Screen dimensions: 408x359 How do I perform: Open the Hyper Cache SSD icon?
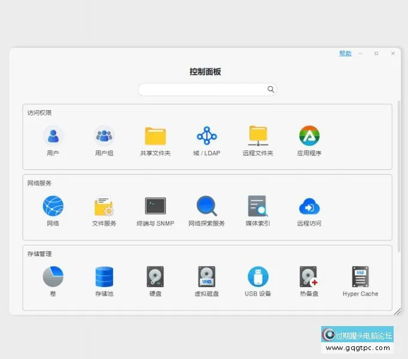click(x=360, y=276)
